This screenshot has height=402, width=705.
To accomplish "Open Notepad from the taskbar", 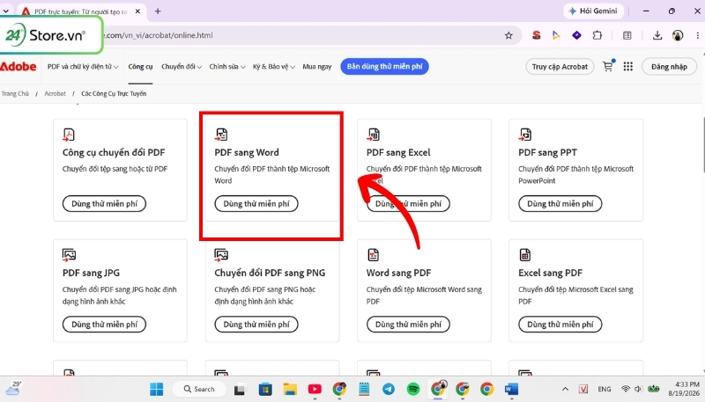I will [364, 389].
